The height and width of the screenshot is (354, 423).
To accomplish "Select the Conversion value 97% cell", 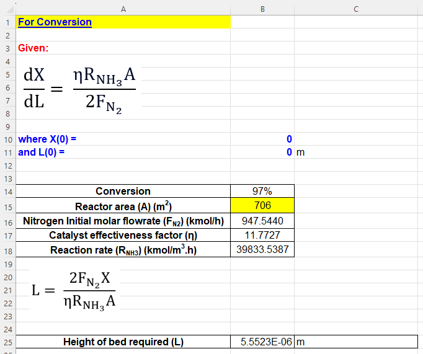I will coord(262,191).
